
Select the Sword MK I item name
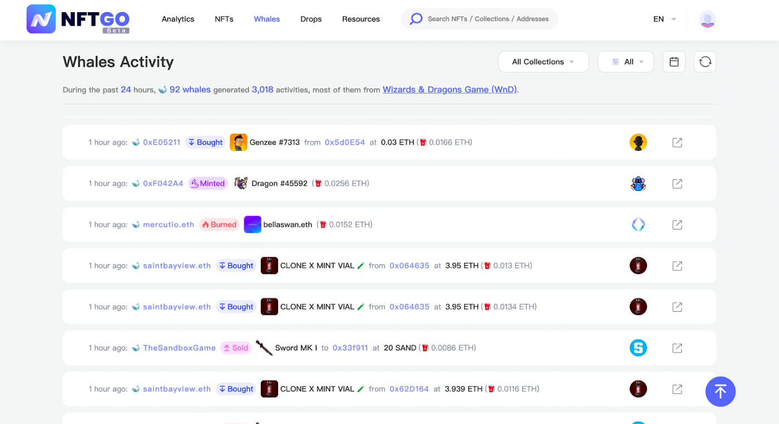point(296,348)
